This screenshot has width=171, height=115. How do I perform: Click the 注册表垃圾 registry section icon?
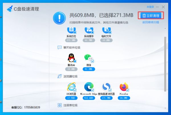click(60, 105)
